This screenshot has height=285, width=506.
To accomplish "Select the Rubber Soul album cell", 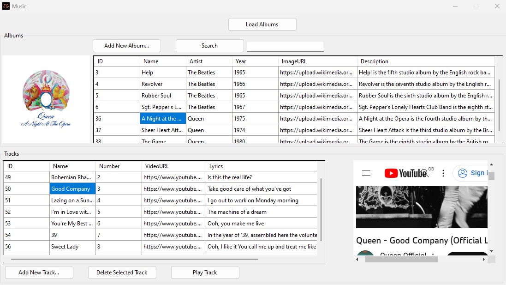I will pyautogui.click(x=163, y=96).
